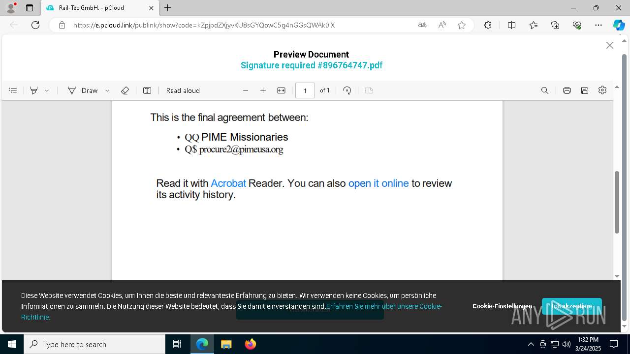The height and width of the screenshot is (354, 630).
Task: Open Cookie-Einstellungen
Action: (502, 306)
